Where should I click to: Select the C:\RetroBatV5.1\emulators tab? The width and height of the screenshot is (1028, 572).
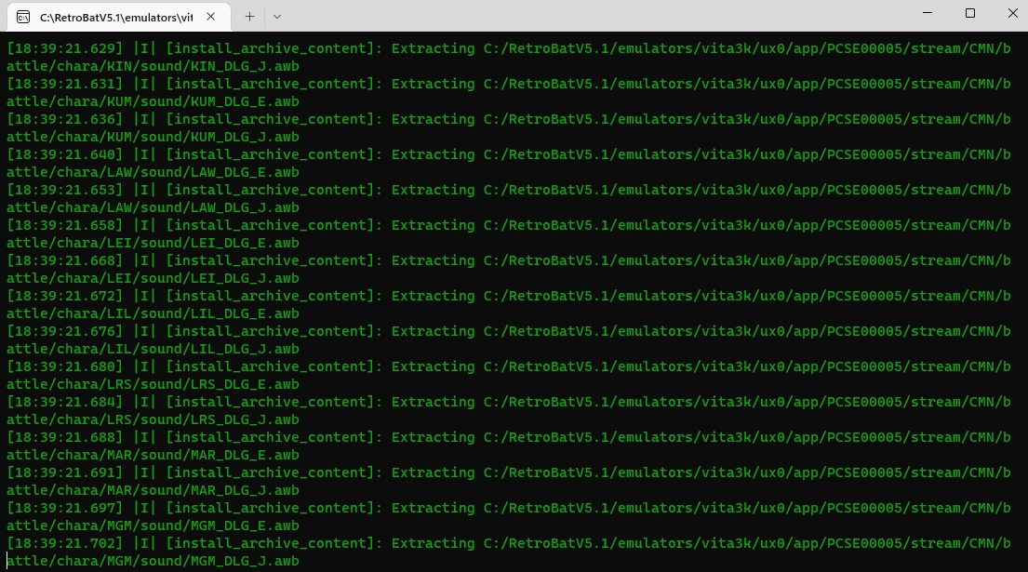pyautogui.click(x=119, y=17)
